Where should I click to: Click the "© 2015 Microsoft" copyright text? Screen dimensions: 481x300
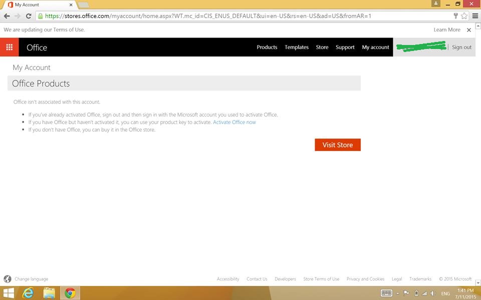455,279
